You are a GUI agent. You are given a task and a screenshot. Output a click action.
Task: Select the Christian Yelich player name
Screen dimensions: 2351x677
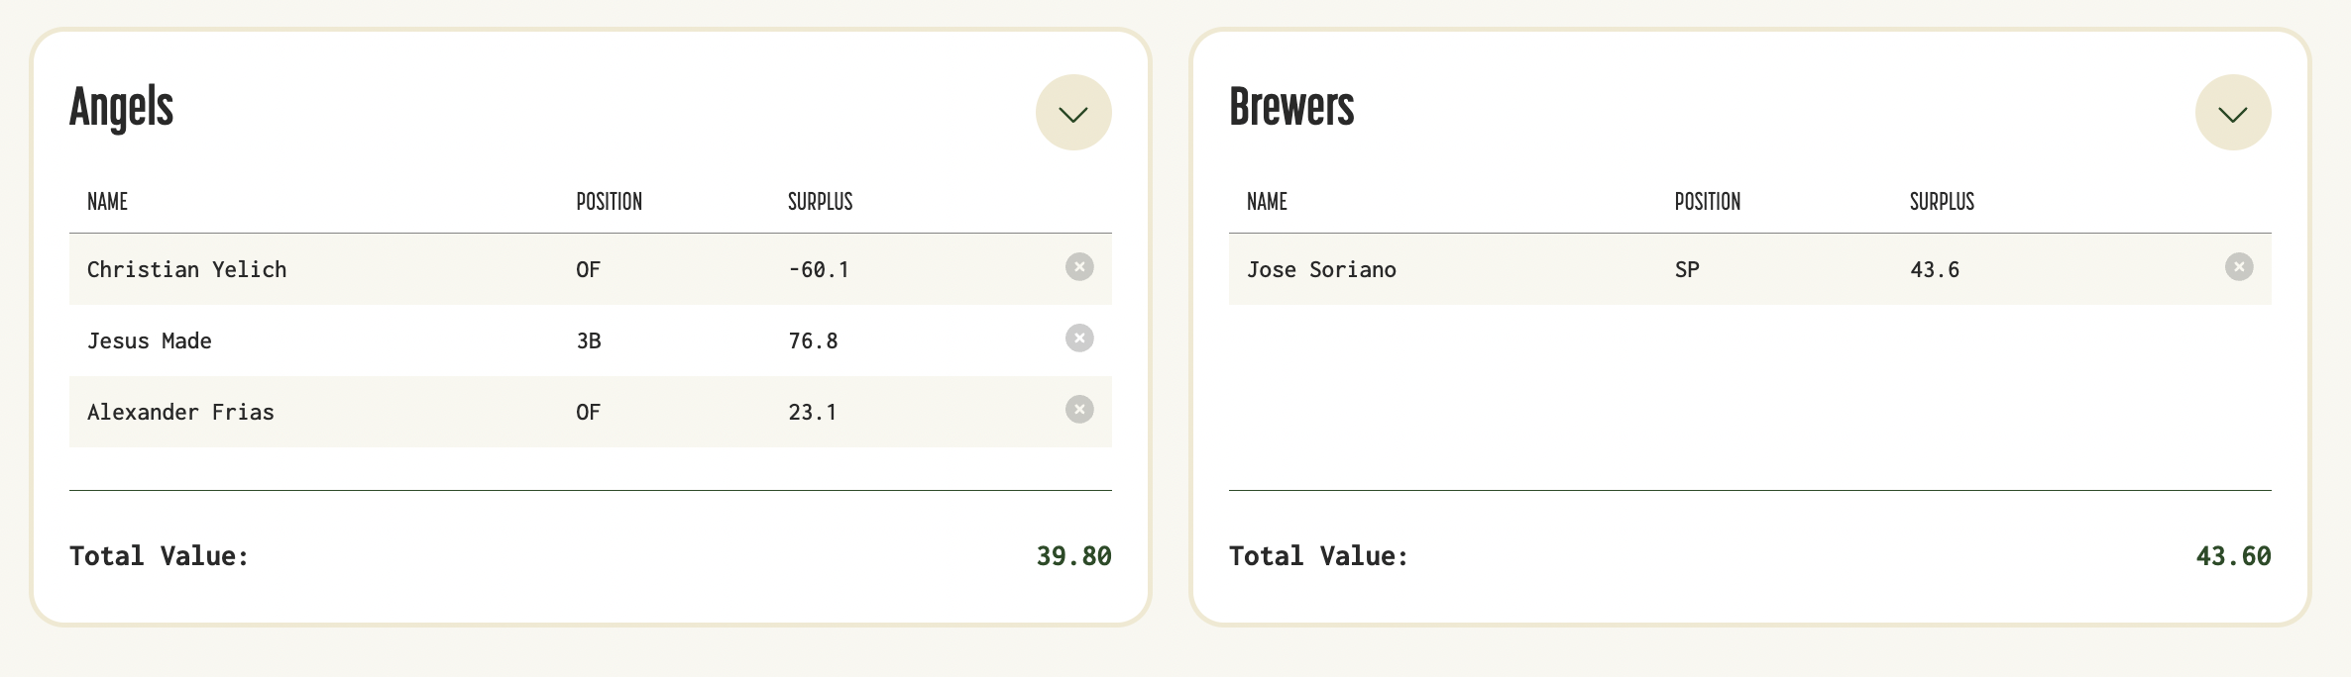pos(186,269)
